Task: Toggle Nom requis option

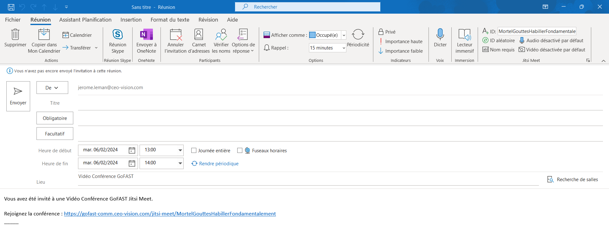Action: click(499, 49)
